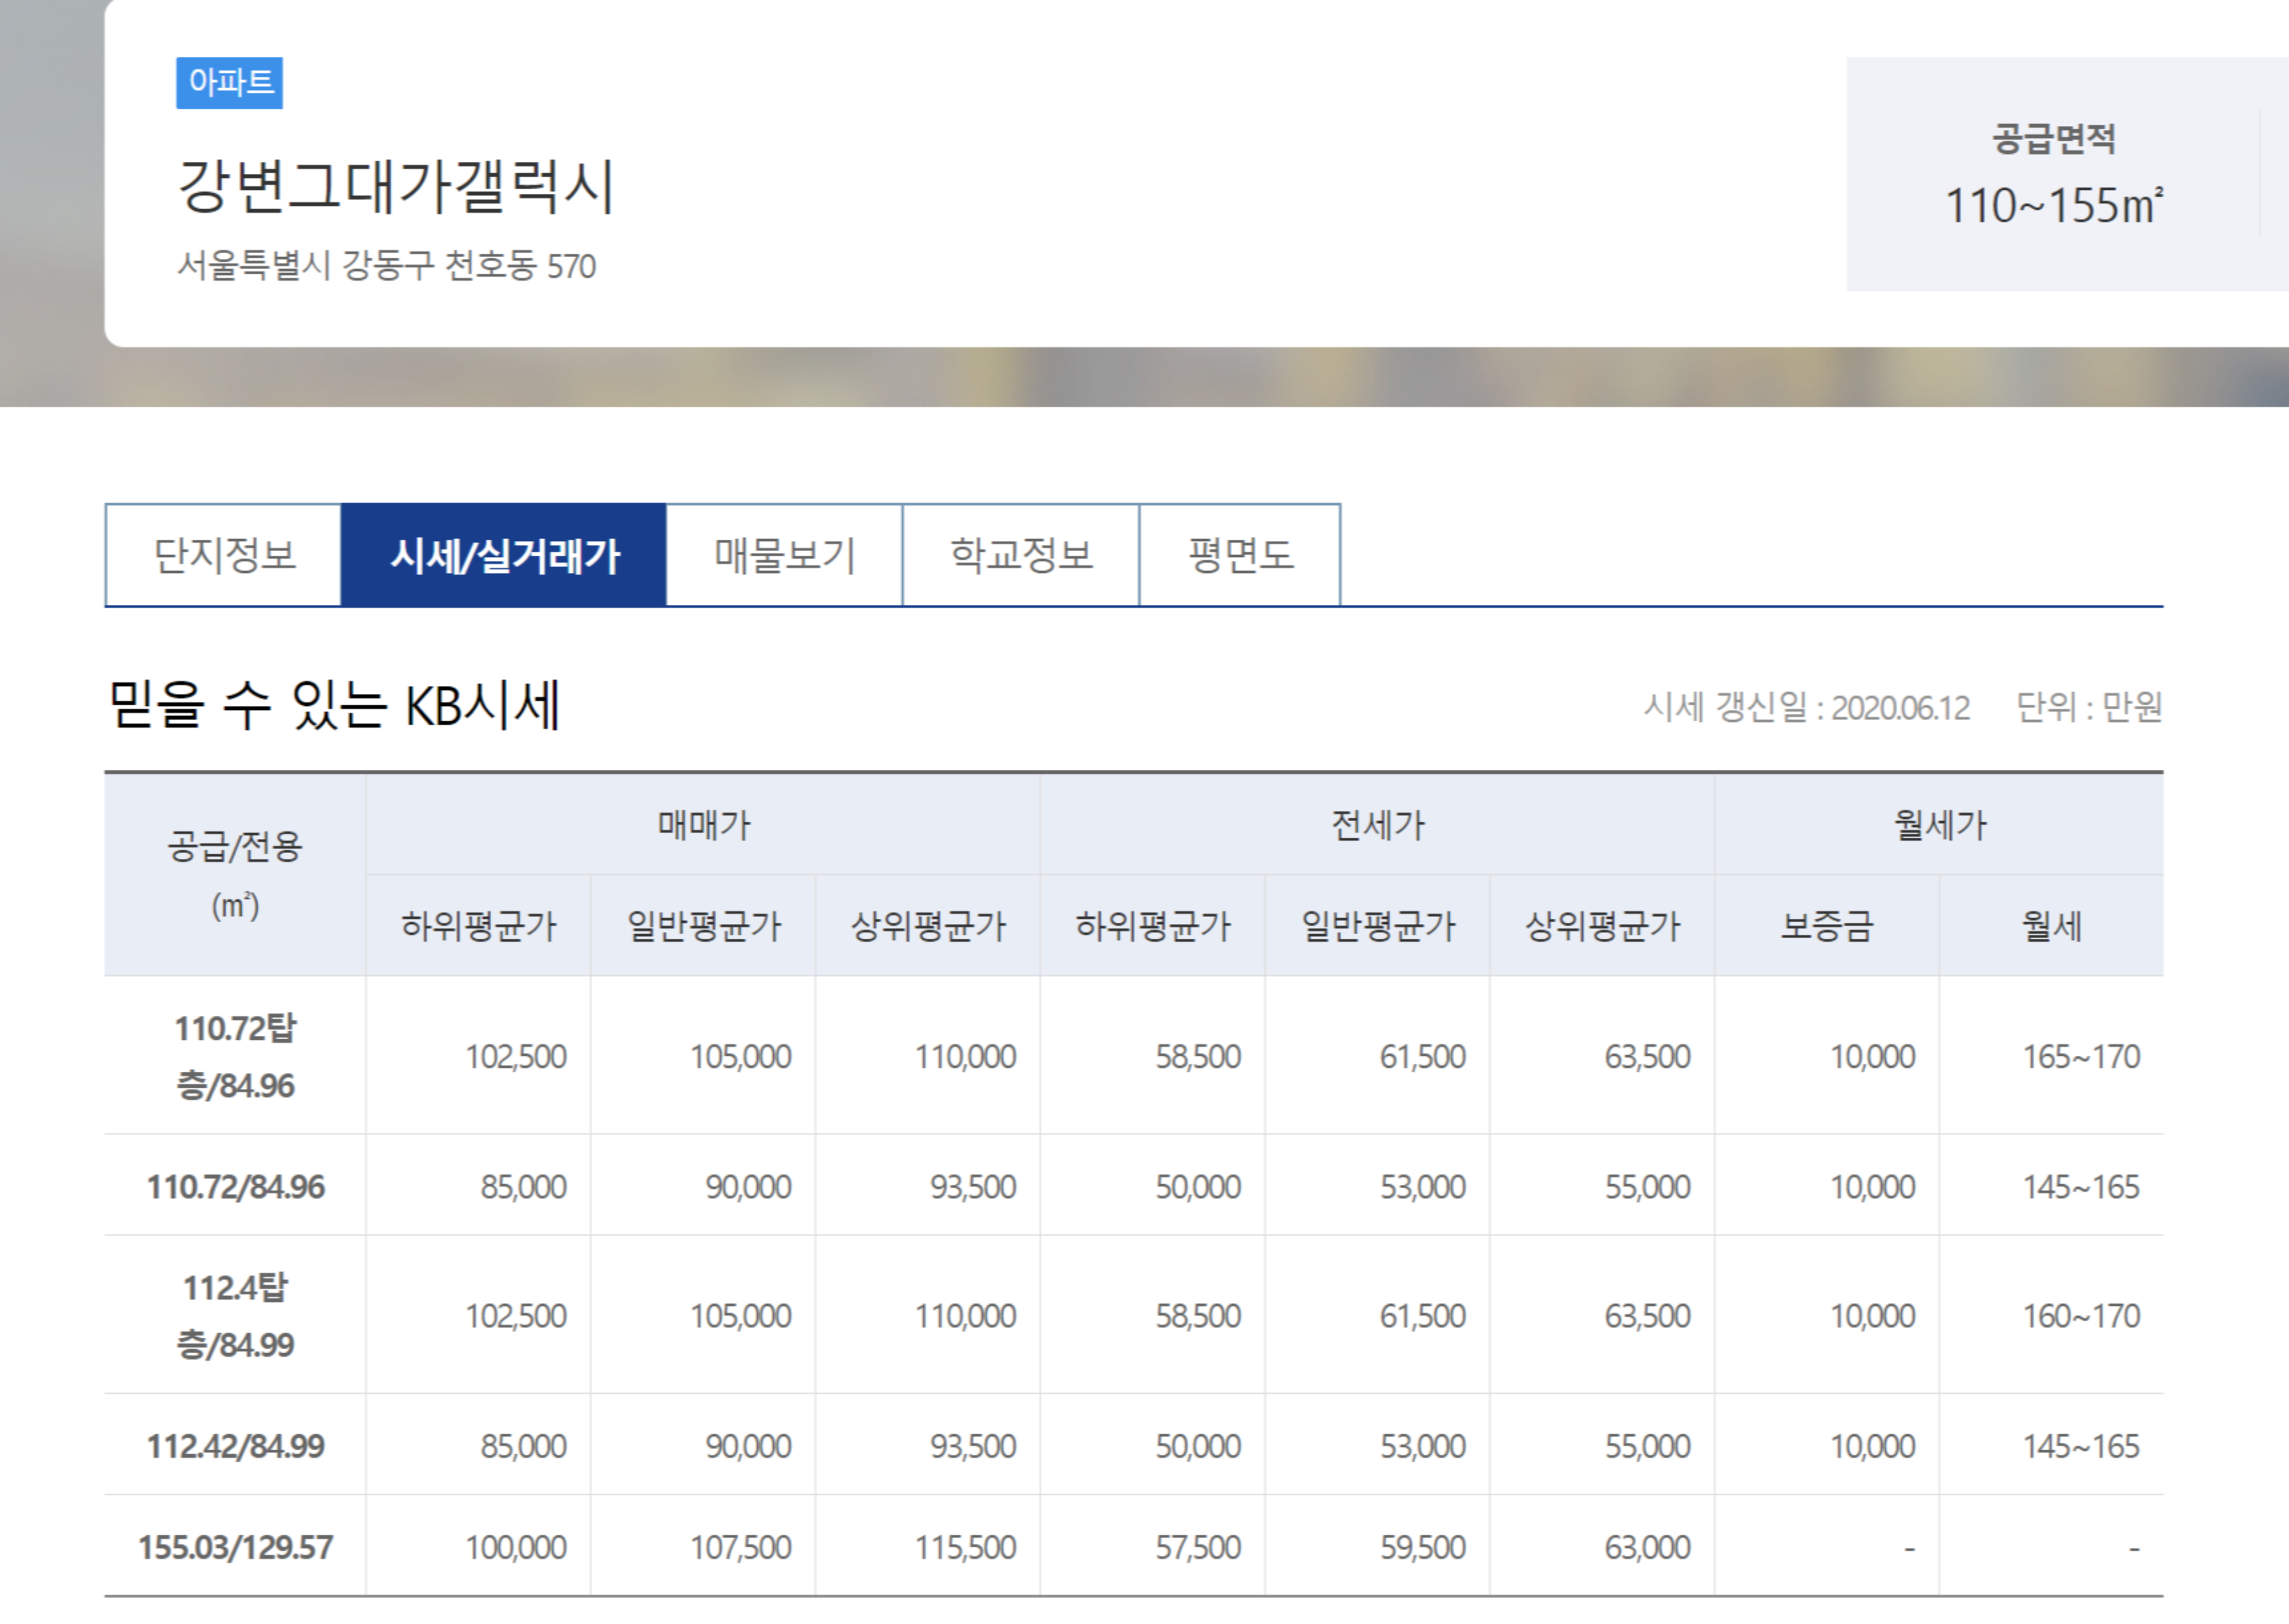Select the 시세/실거래가 tab
2289x1624 pixels.
(x=504, y=555)
